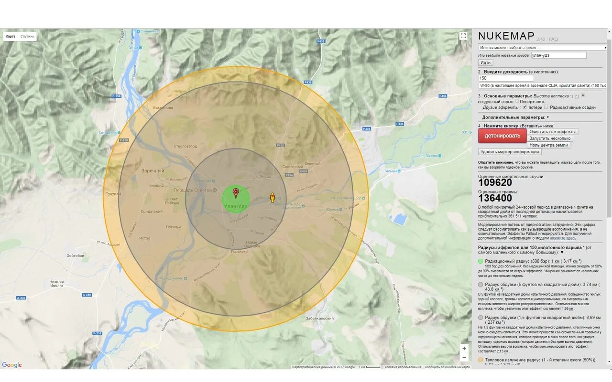Click the Нижняя Иволга village label

(56, 284)
